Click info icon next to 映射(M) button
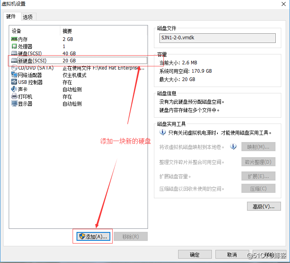This screenshot has width=290, height=263. (233, 147)
